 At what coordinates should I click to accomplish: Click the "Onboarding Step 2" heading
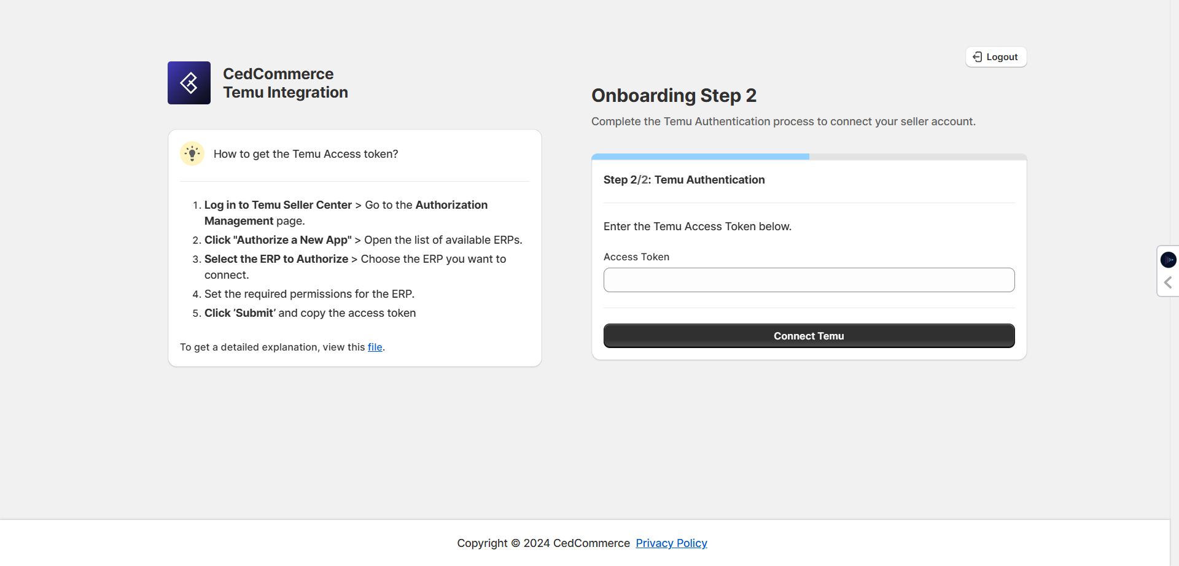click(x=674, y=96)
